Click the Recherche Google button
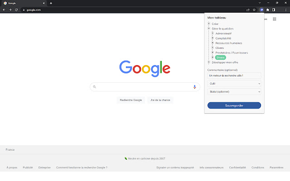 [131, 100]
